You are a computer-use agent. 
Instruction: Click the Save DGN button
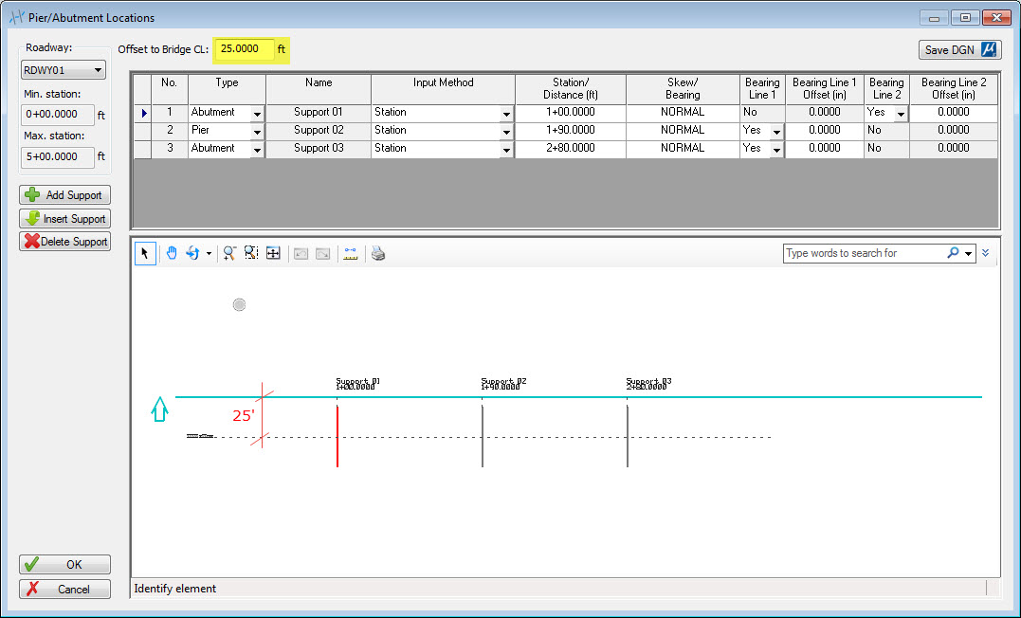tap(959, 49)
